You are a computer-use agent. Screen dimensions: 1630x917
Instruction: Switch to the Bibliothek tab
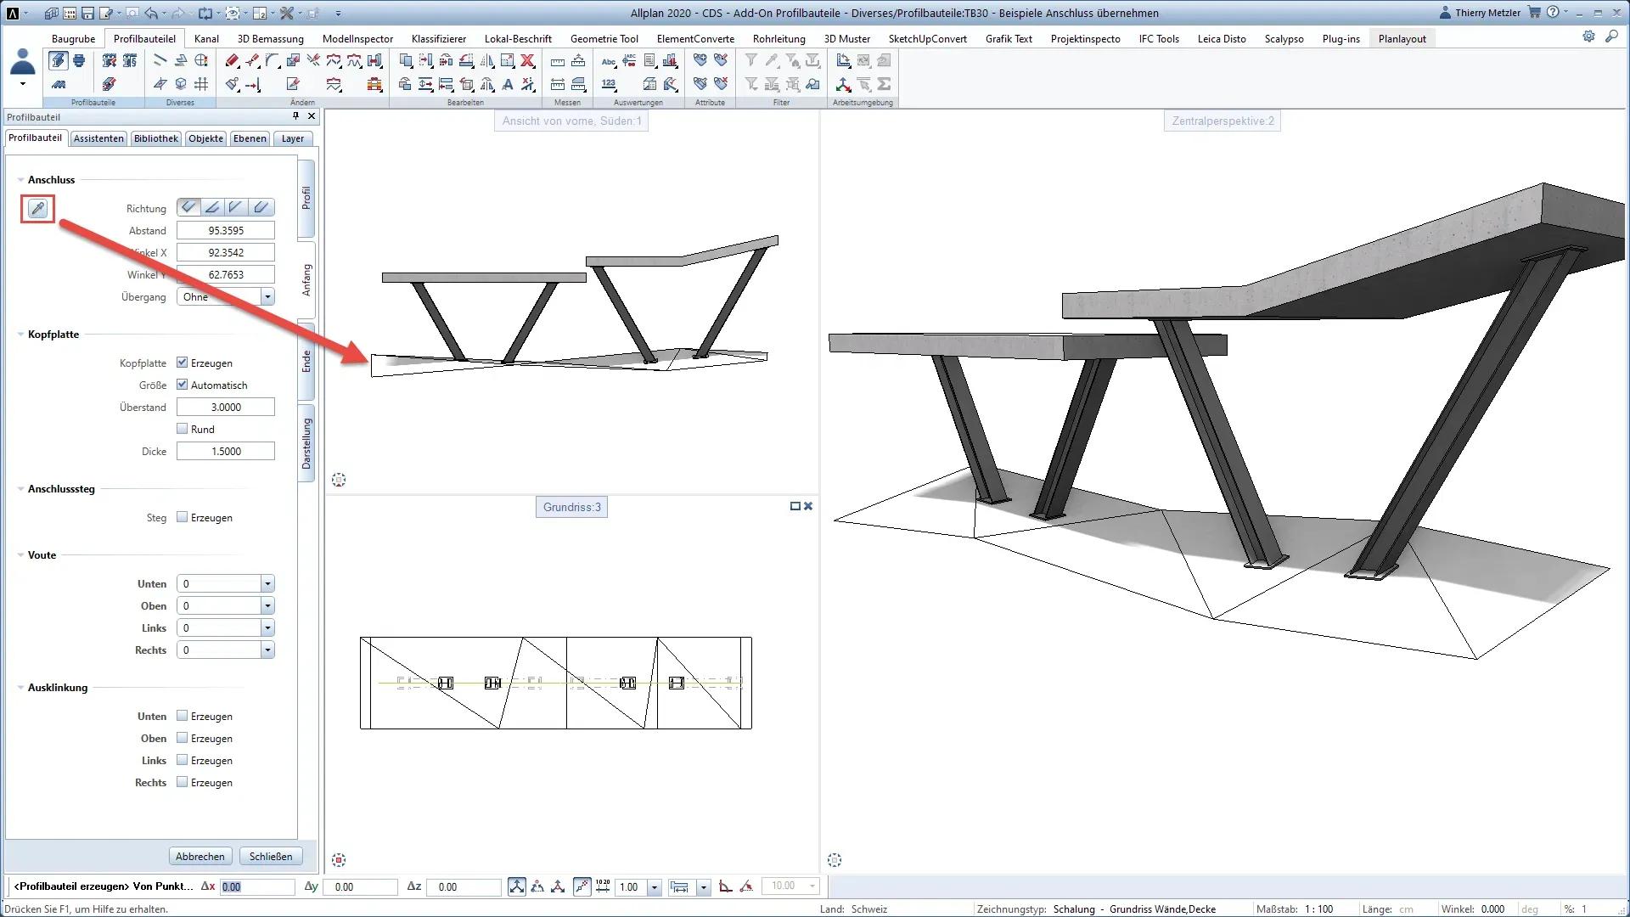click(156, 138)
